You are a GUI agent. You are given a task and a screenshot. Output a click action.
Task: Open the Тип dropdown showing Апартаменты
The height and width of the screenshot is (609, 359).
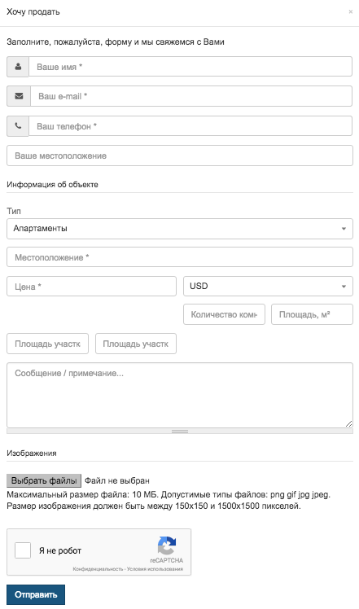pyautogui.click(x=179, y=228)
